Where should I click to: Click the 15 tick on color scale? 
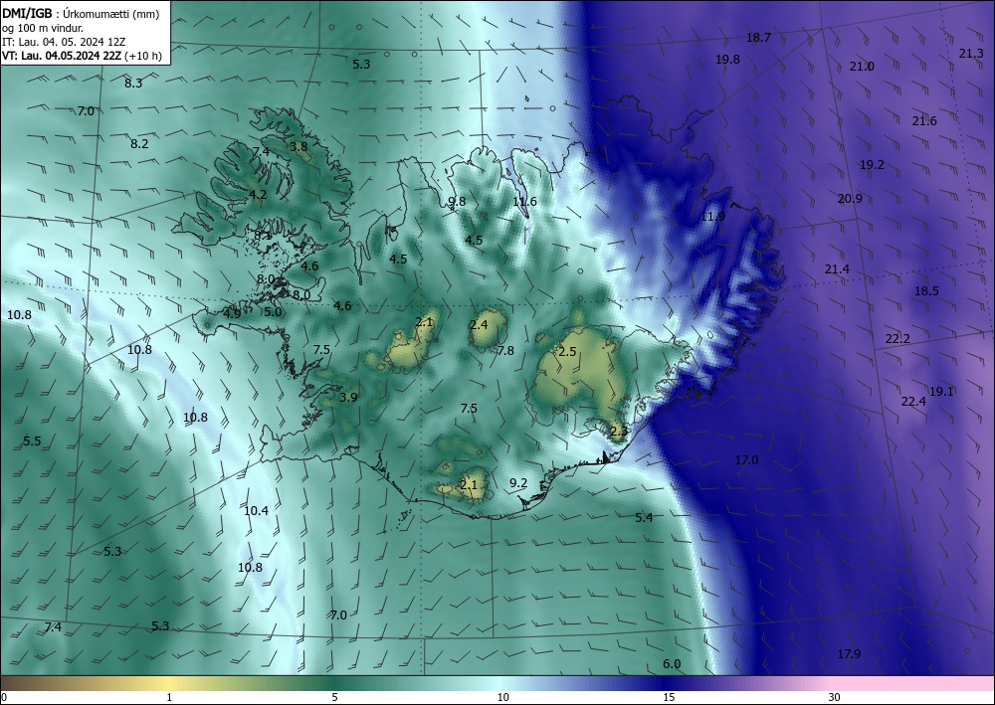click(x=669, y=697)
